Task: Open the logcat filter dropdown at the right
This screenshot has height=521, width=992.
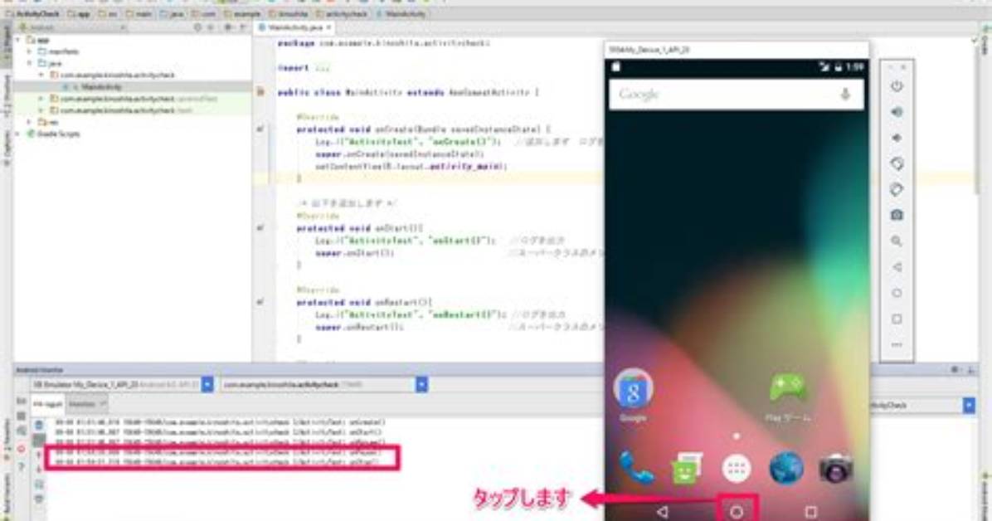Action: [x=969, y=405]
